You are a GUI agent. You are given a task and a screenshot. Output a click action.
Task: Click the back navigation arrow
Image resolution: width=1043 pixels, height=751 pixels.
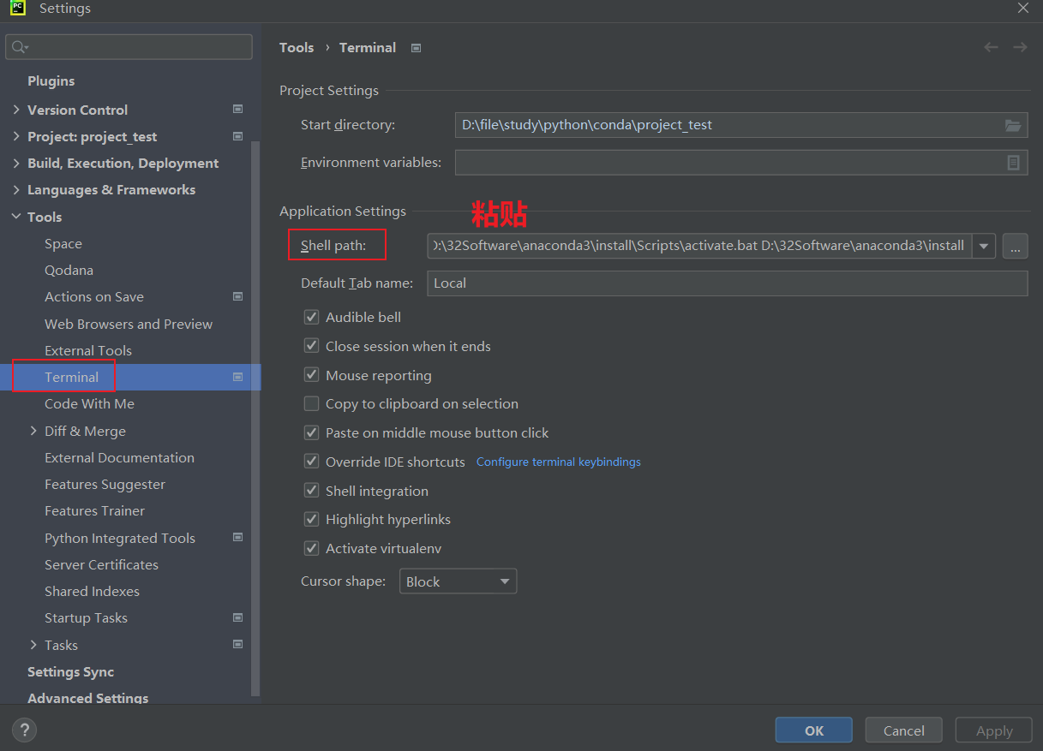coord(991,47)
